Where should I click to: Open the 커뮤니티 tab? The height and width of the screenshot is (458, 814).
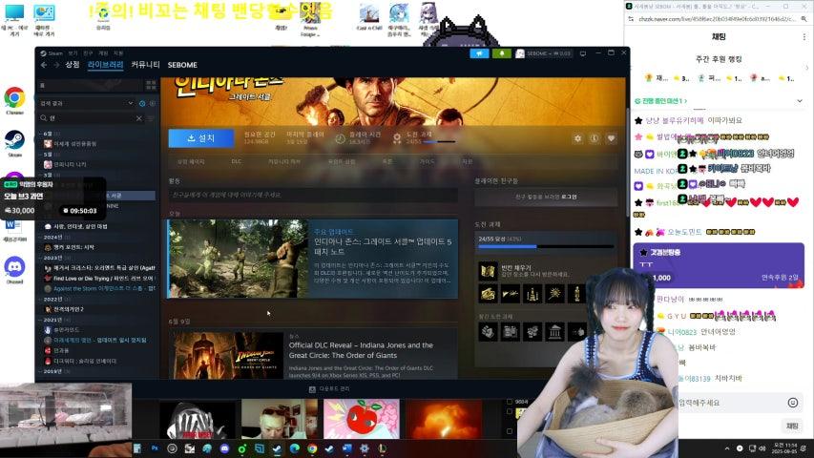[x=145, y=65]
